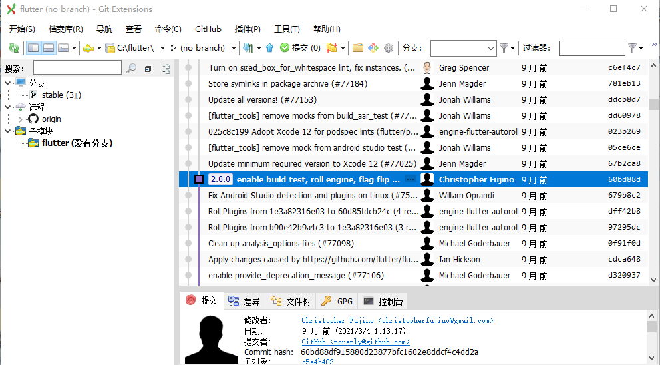Click the C:\flutter\ repository button
Screen dimensions: 660x365
point(130,48)
